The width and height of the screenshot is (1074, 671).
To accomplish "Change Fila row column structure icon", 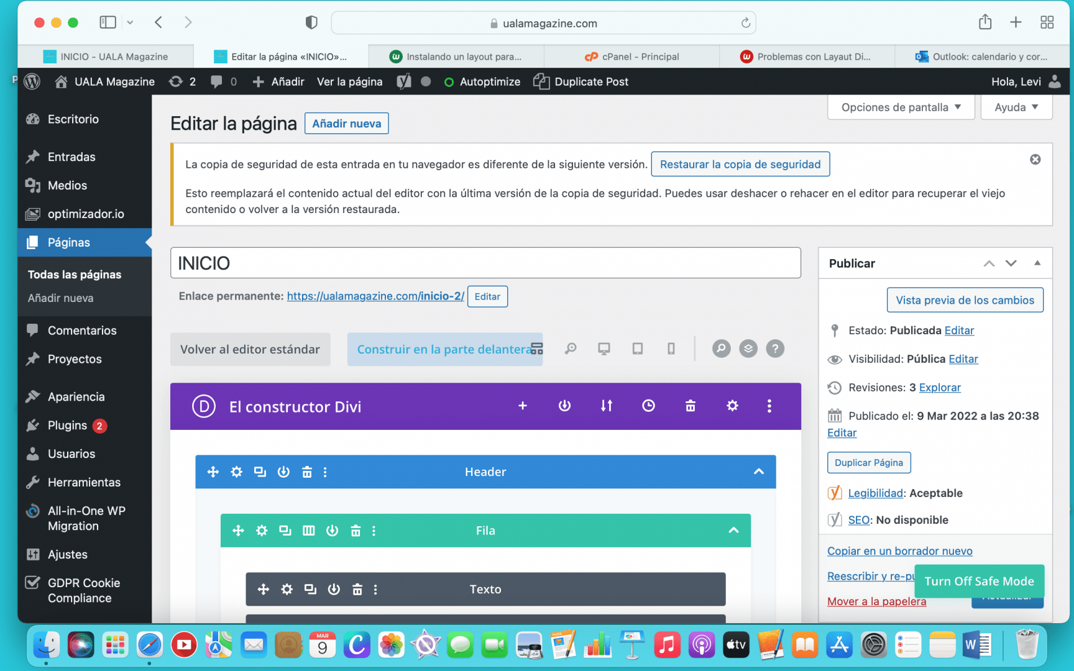I will pyautogui.click(x=309, y=531).
